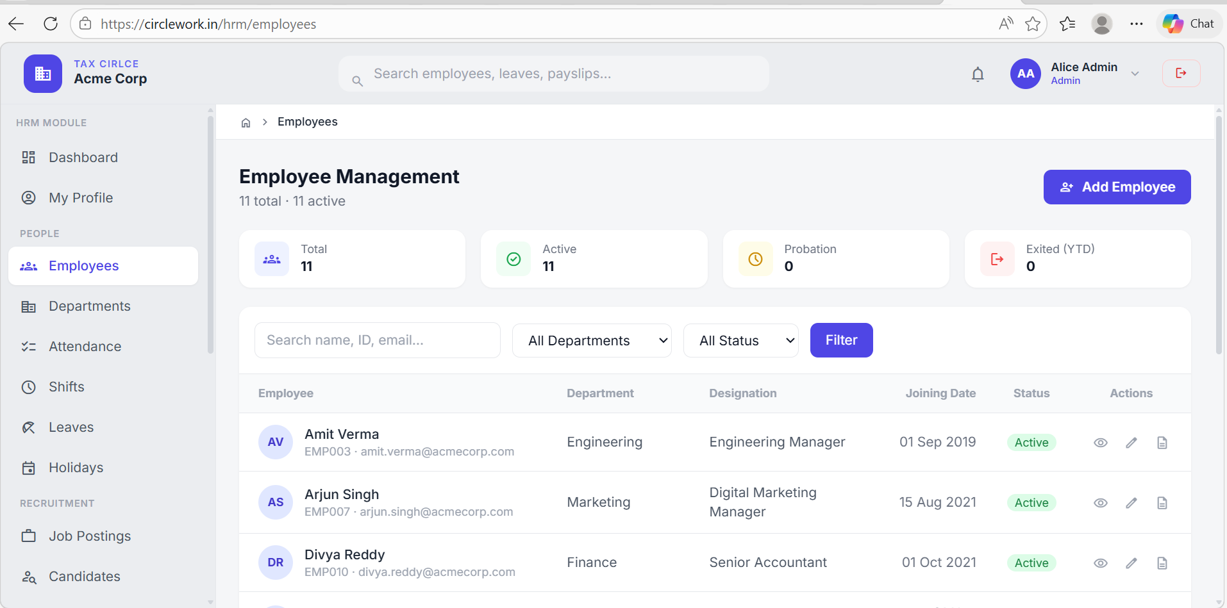Viewport: 1227px width, 608px height.
Task: Open the All Departments dropdown
Action: point(591,340)
